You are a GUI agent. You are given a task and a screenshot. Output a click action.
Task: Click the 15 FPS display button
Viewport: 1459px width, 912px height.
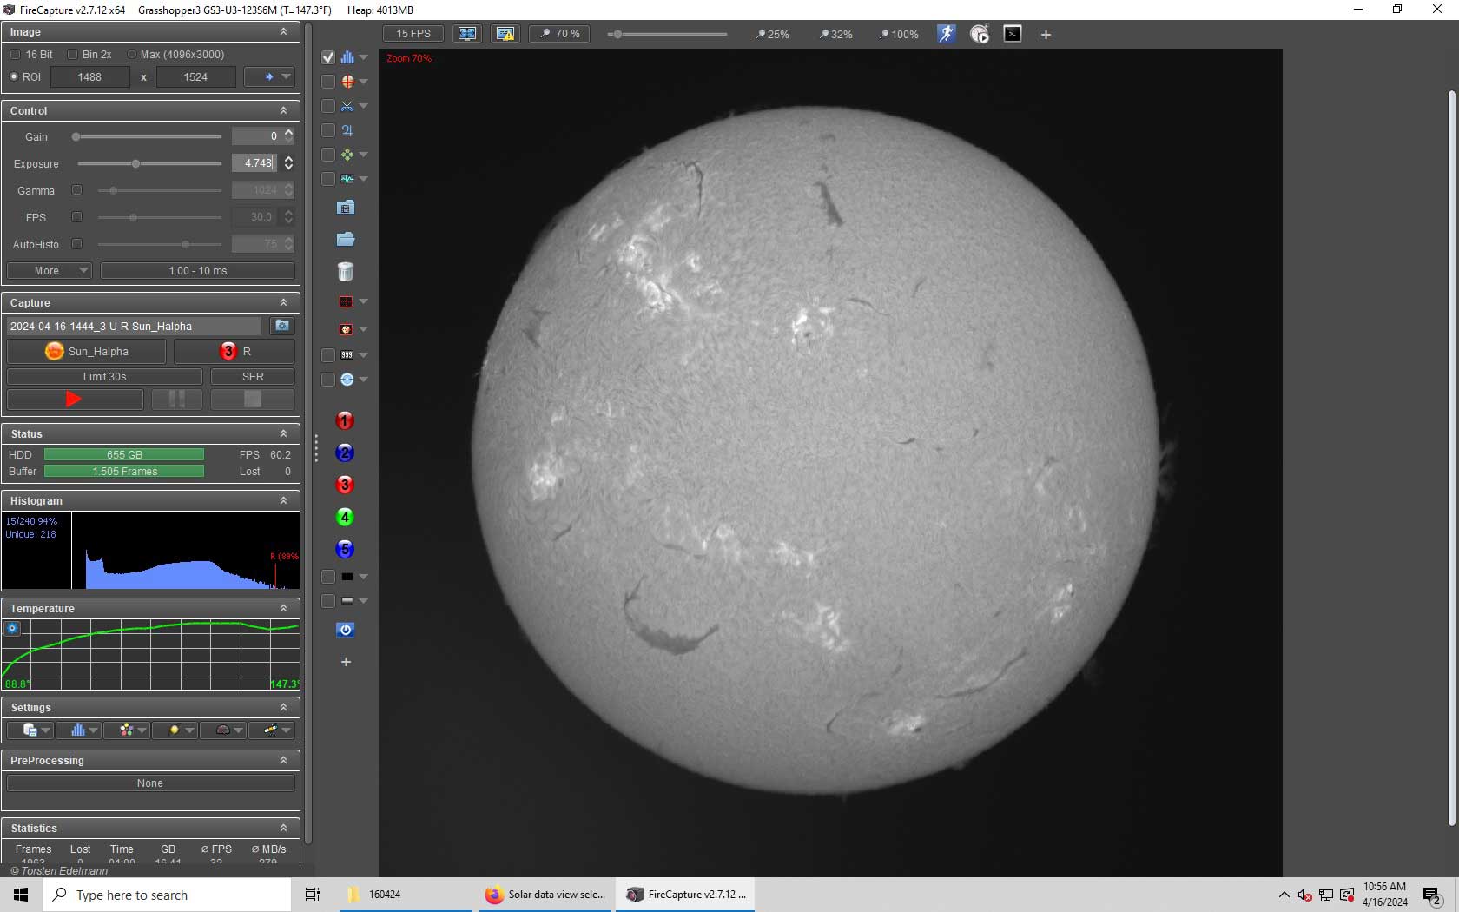tap(413, 34)
